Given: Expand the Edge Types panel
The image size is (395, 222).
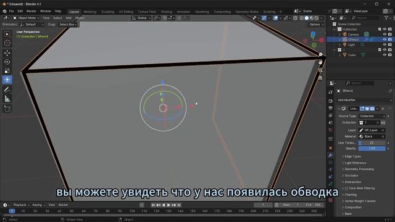Looking at the screenshot, I should 352,157.
